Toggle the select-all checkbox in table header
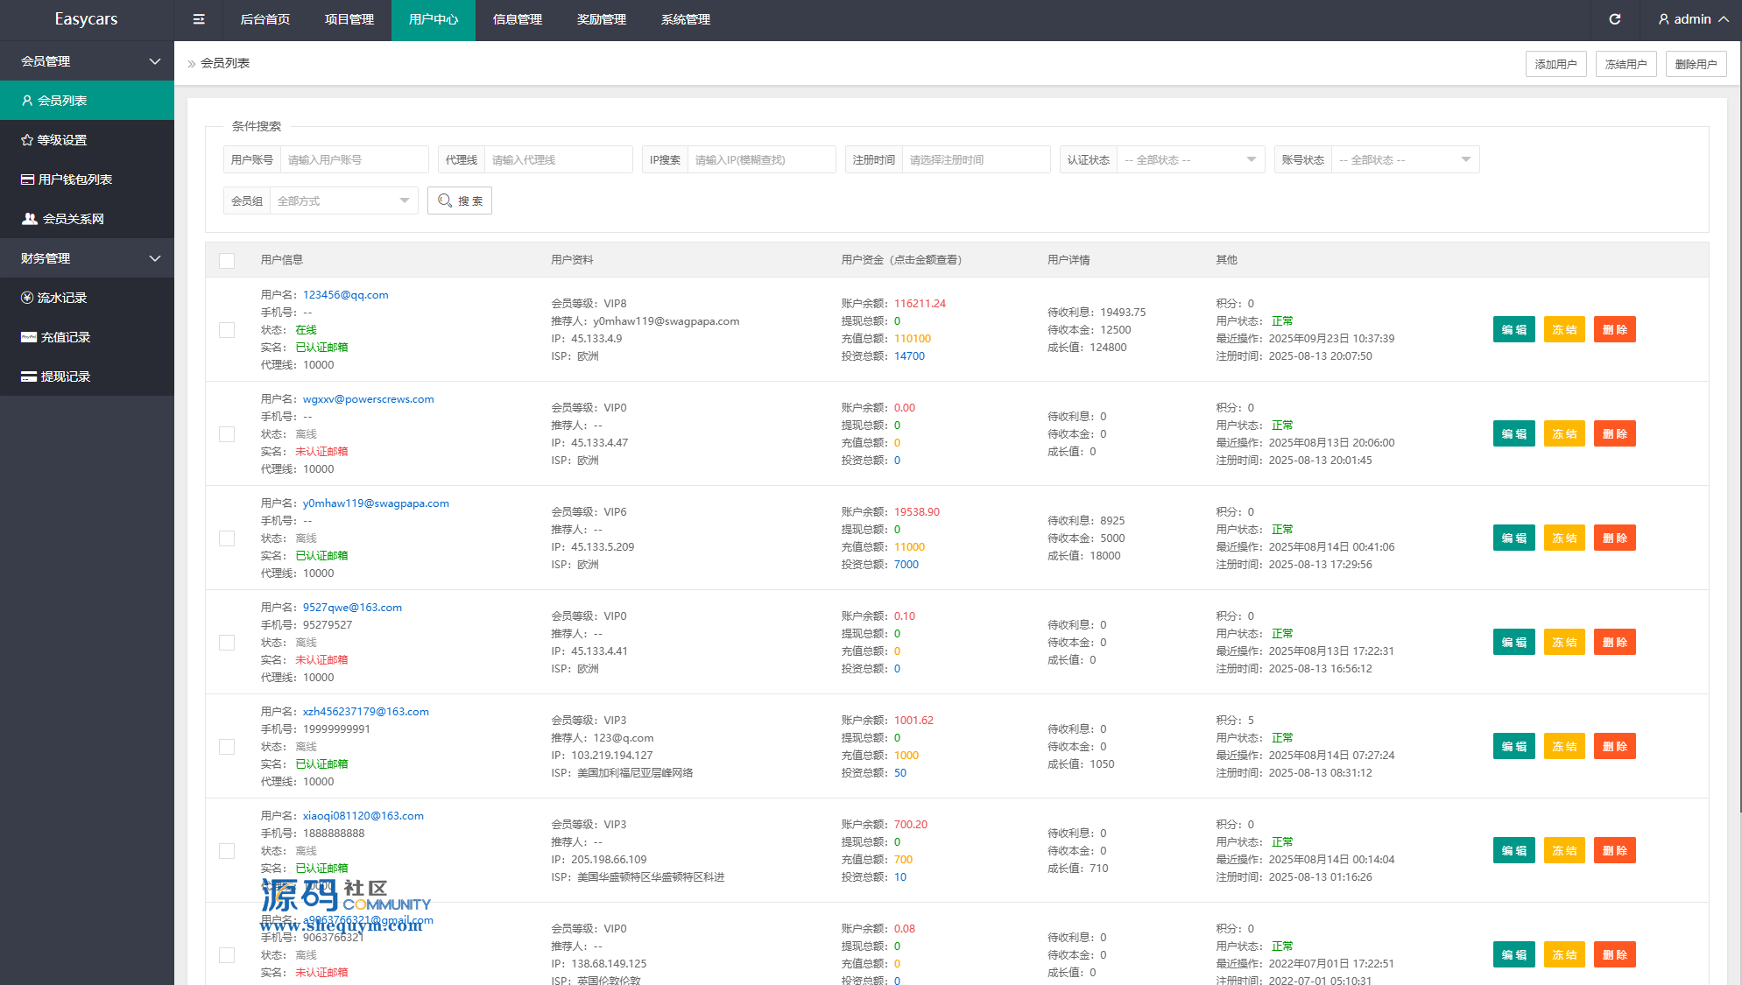1742x985 pixels. click(227, 260)
